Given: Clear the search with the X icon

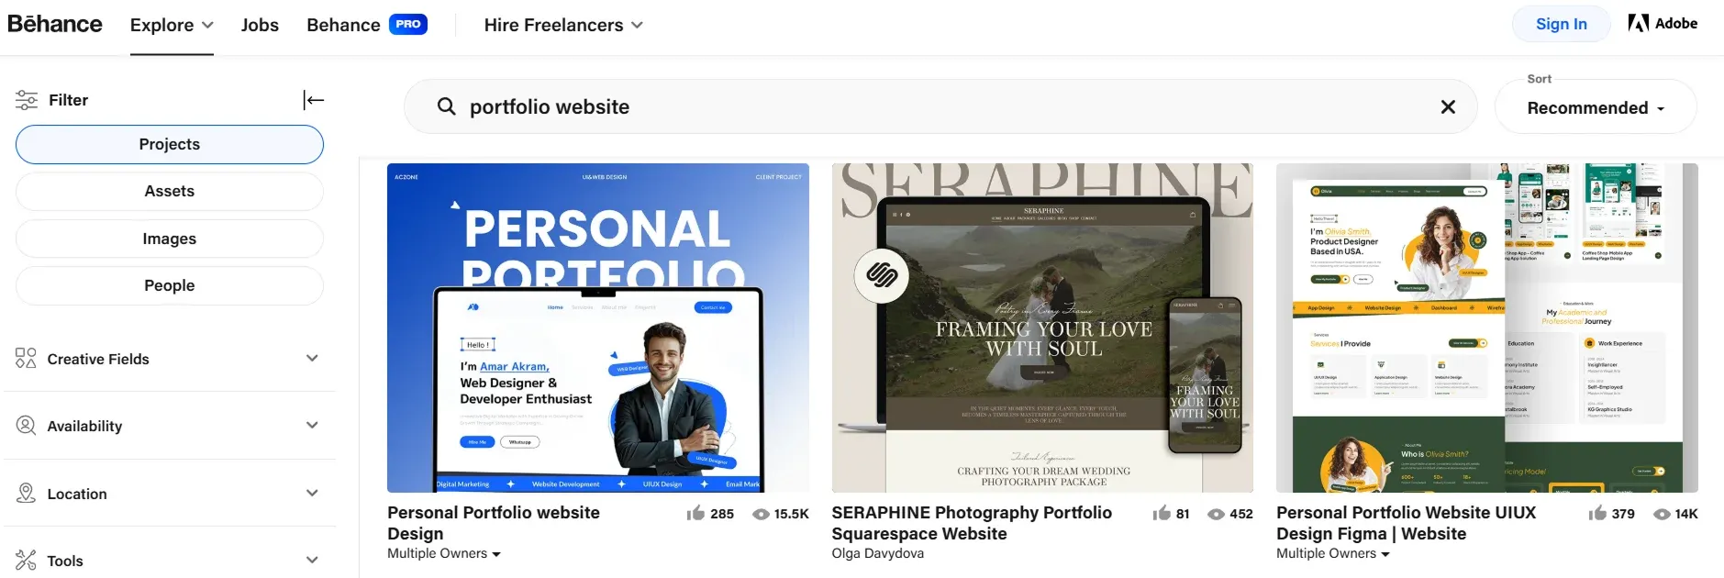Looking at the screenshot, I should click(1448, 106).
